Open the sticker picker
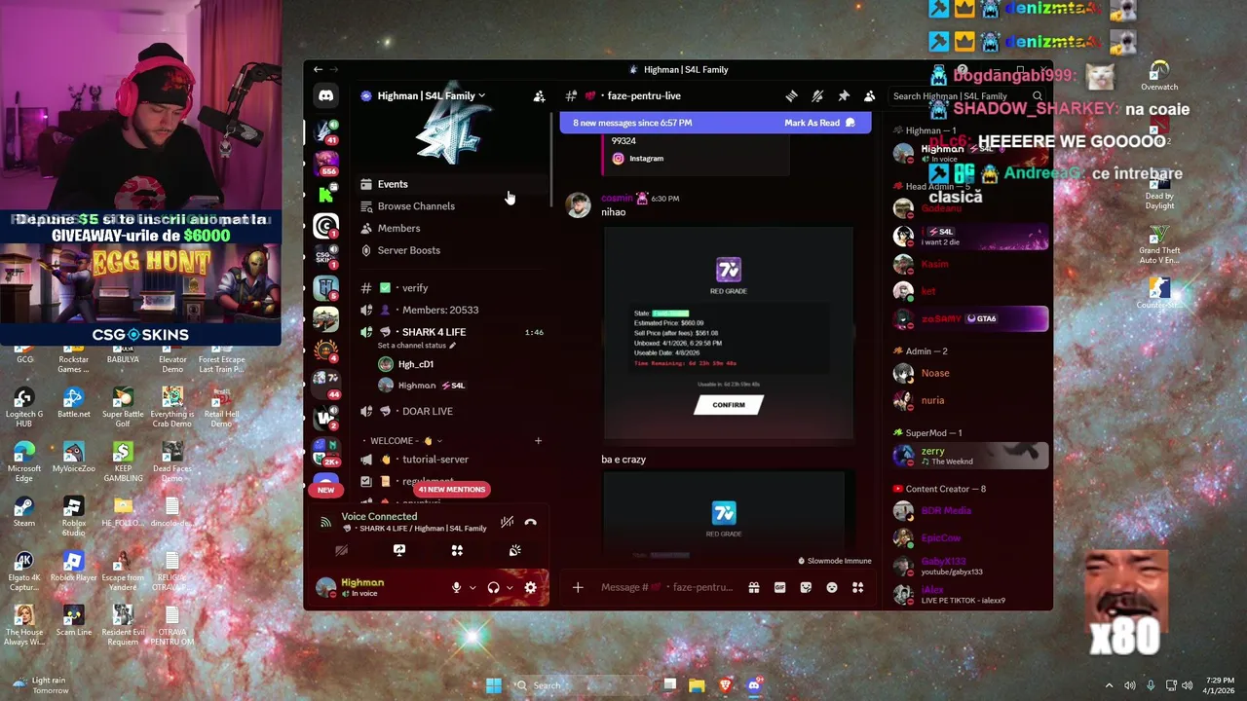This screenshot has width=1247, height=701. [x=806, y=587]
